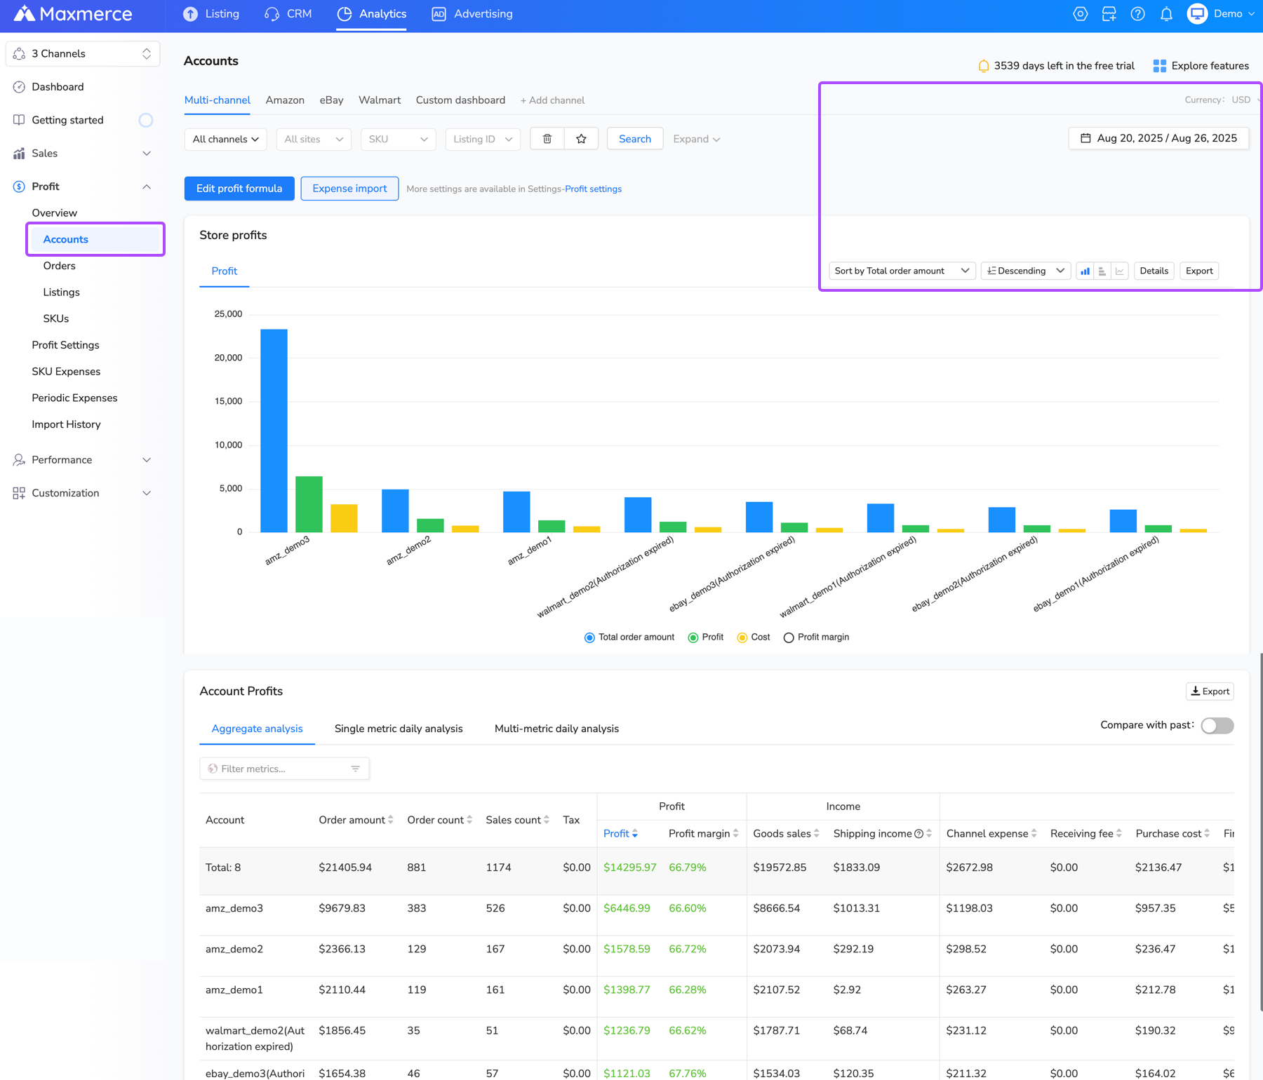Click the star favorite filter icon
The height and width of the screenshot is (1080, 1263).
tap(581, 139)
